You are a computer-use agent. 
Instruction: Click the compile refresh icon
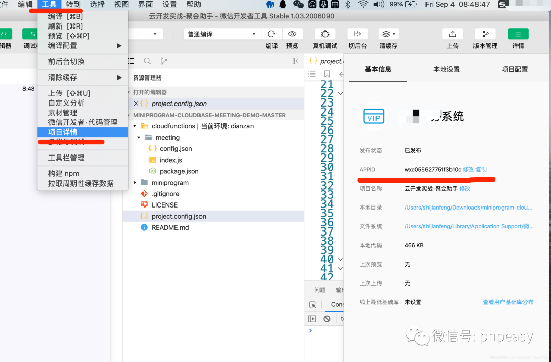[271, 34]
